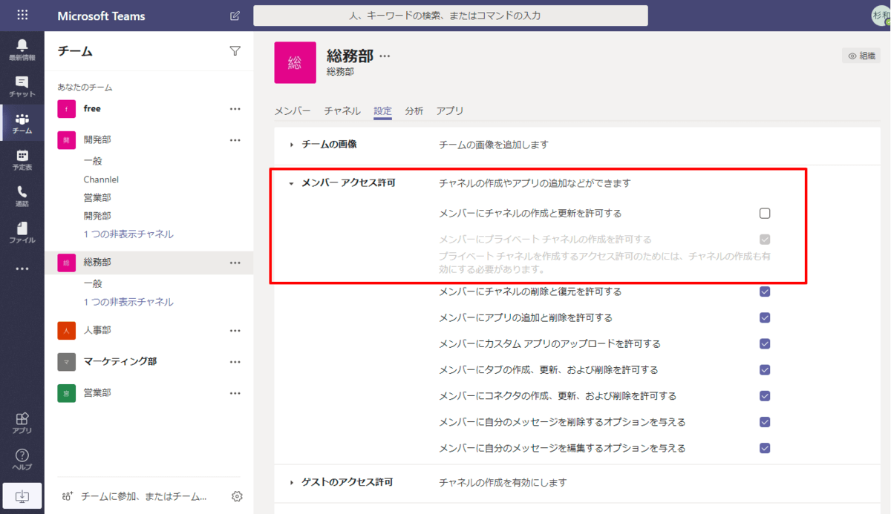Collapse the メンバー アクセス許可 section
This screenshot has height=514, width=891.
pos(292,183)
